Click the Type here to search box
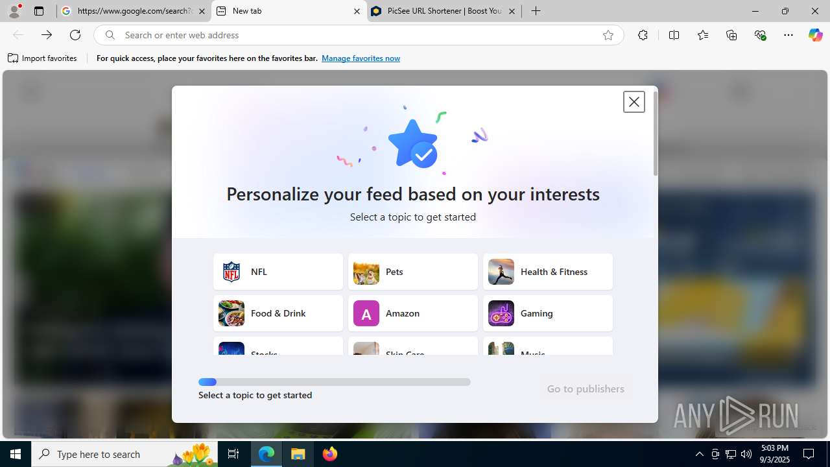This screenshot has width=830, height=467. 125,454
